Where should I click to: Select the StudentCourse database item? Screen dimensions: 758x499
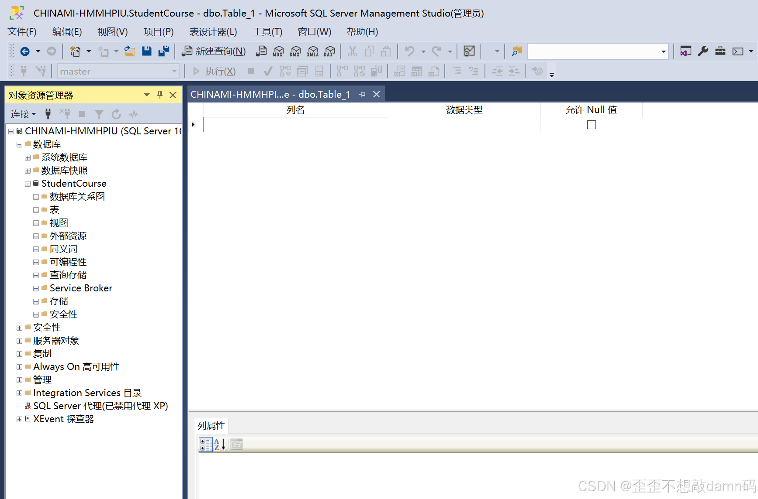pyautogui.click(x=73, y=184)
